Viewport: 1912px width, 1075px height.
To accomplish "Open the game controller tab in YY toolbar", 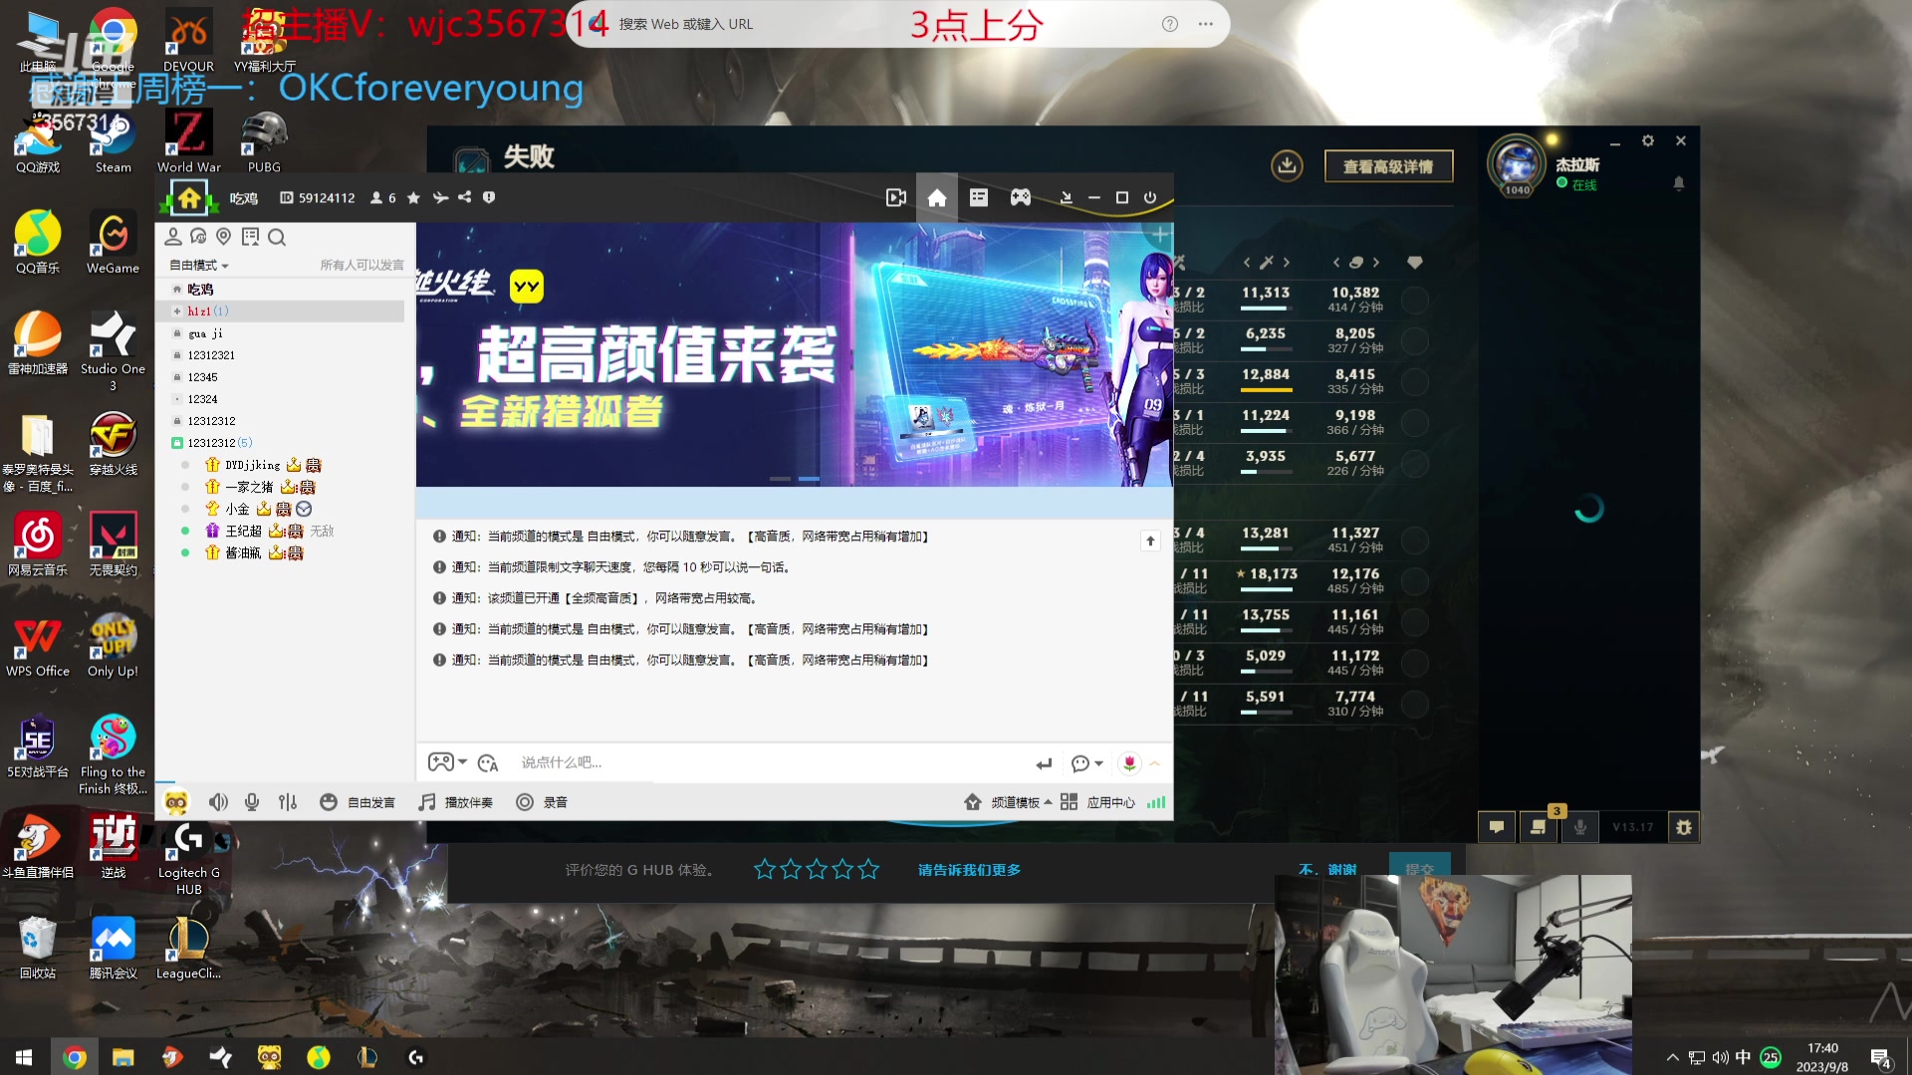I will click(x=1021, y=197).
